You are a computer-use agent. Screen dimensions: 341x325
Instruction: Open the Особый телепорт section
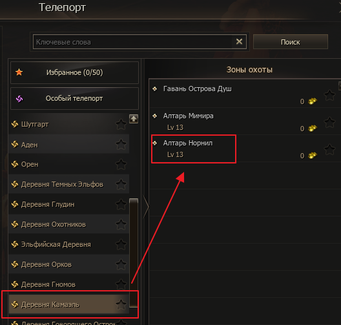pos(74,99)
